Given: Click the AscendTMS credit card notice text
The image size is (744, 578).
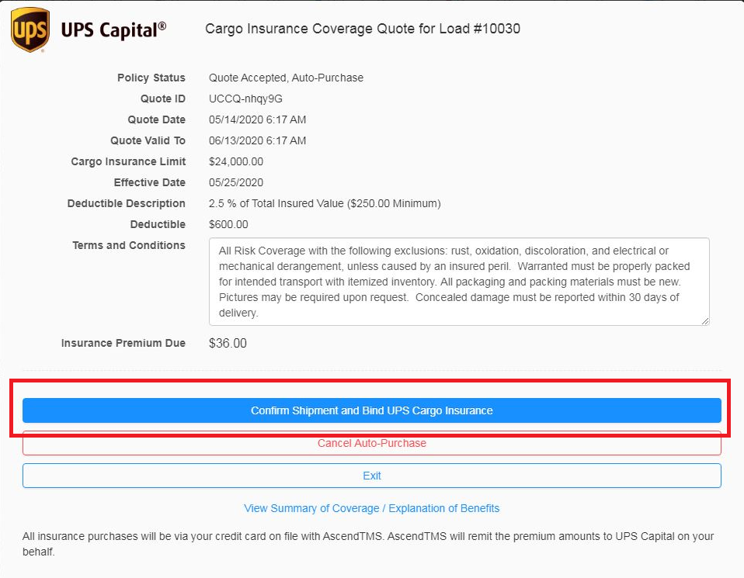Looking at the screenshot, I should coord(368,544).
